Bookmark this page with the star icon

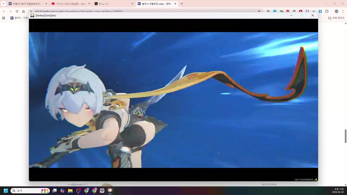tap(259, 11)
